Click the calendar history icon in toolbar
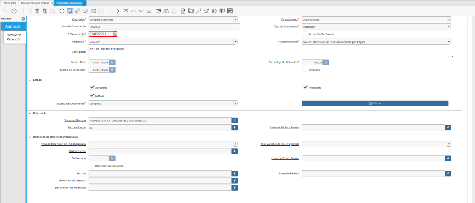The image size is (475, 203). point(101,11)
